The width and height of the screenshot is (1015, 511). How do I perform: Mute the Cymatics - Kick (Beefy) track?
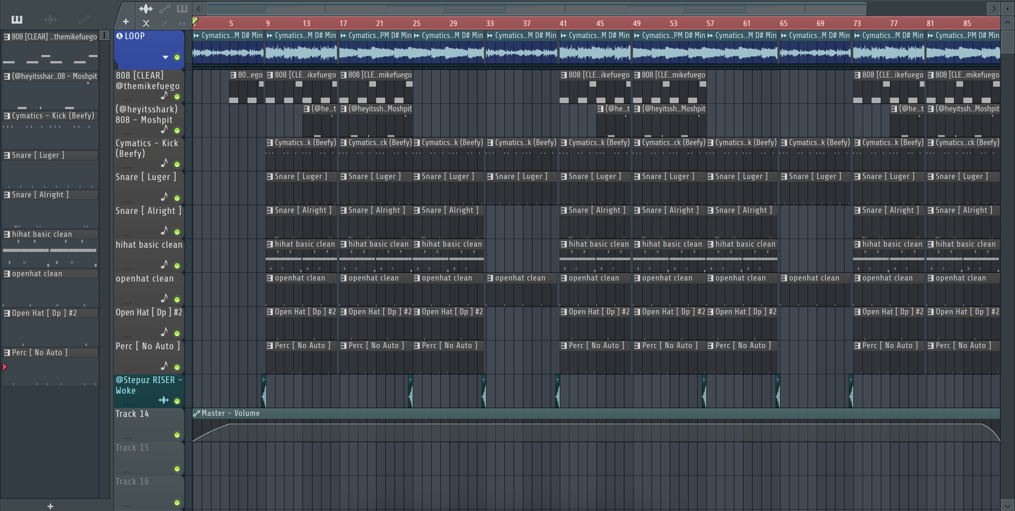(x=177, y=164)
